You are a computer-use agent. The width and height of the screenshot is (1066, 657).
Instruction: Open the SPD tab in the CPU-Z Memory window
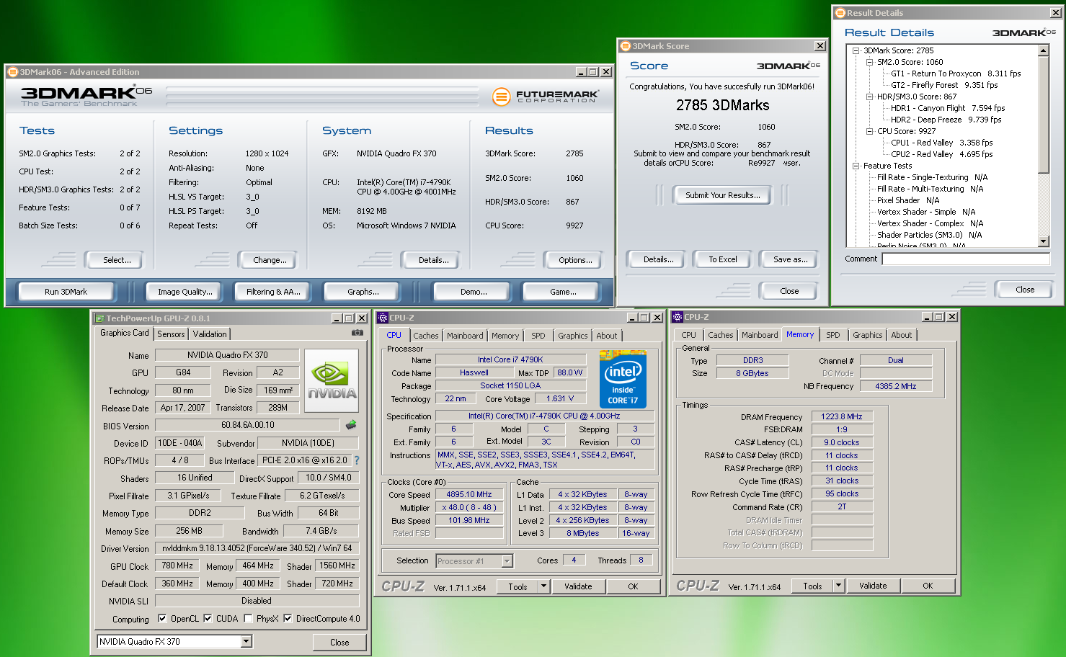(833, 335)
